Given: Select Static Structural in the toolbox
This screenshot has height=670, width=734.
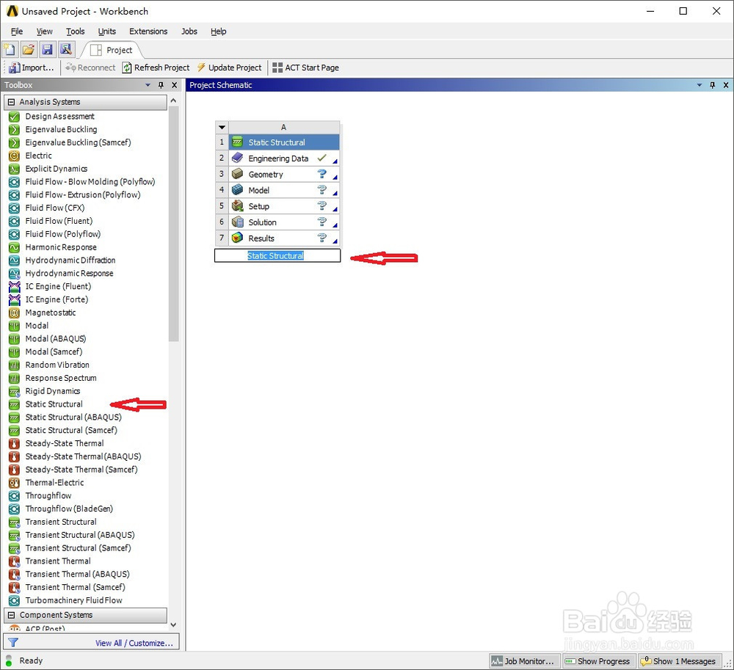Looking at the screenshot, I should point(54,404).
